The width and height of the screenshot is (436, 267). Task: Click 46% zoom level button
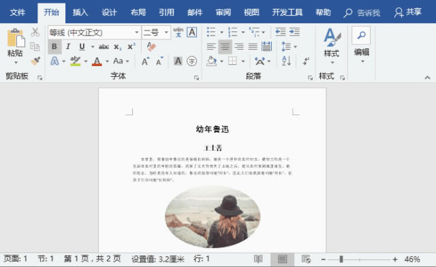(x=412, y=260)
